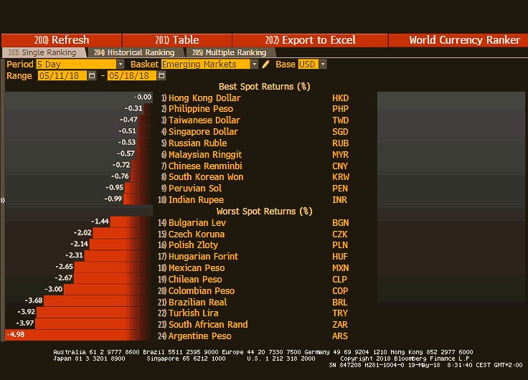Select 14) Bulgarian Lev
Screen dimensions: 528x380
tap(192, 223)
